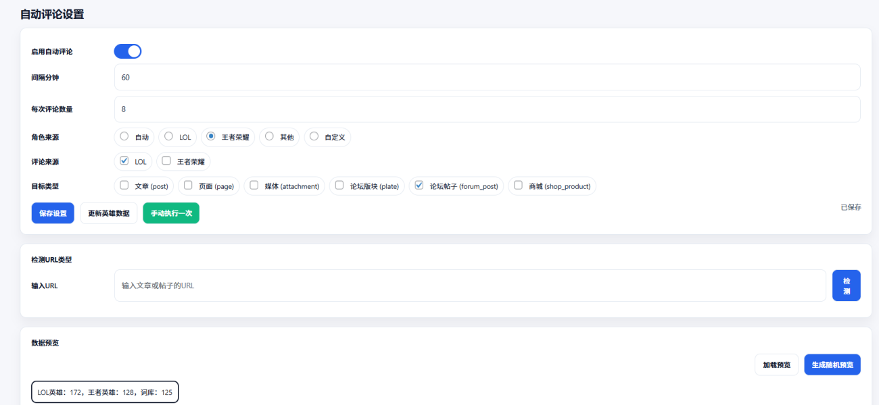Choose the 王者荣耀 role source radio
Viewport: 879px width, 405px height.
(x=211, y=136)
